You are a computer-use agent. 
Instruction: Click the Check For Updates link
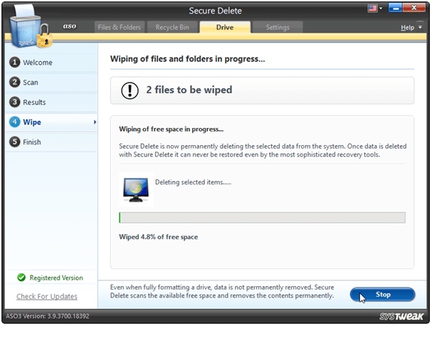pos(47,296)
